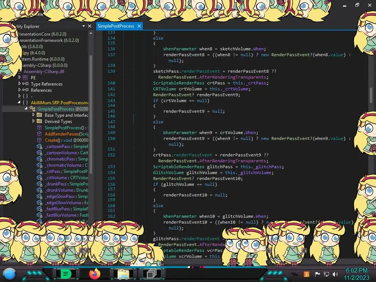
Task: Open the taskbar clock showing 6:02 PM
Action: 357,274
